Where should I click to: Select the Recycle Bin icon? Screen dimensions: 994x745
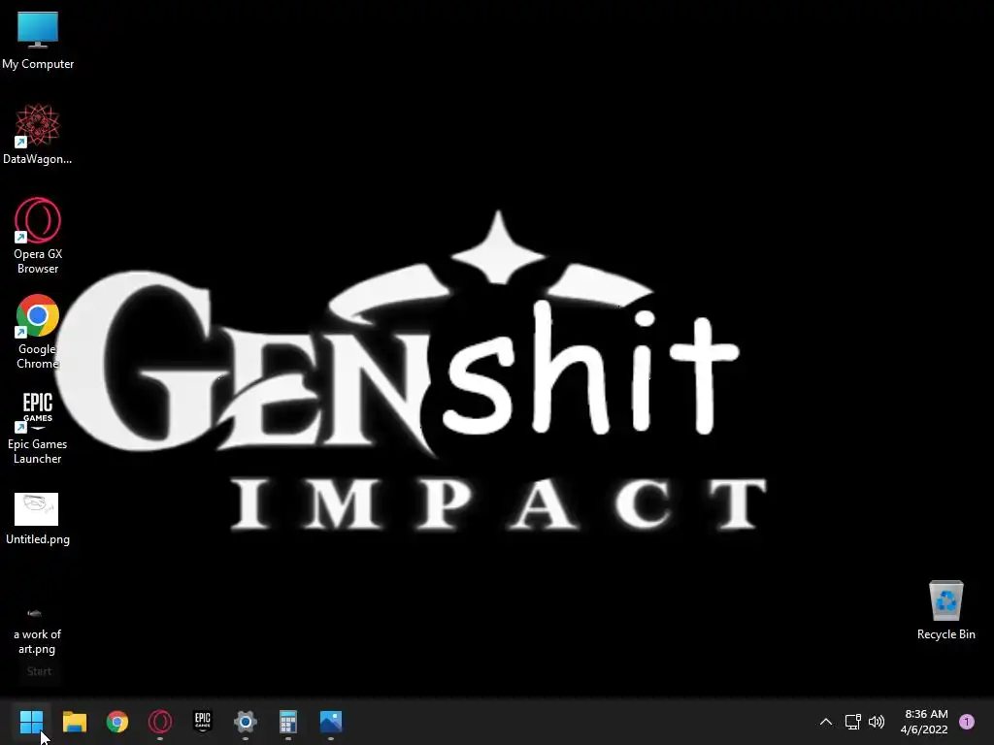(945, 610)
